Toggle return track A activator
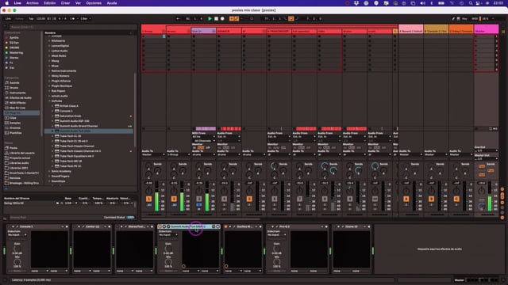508x285 pixels. 406,199
